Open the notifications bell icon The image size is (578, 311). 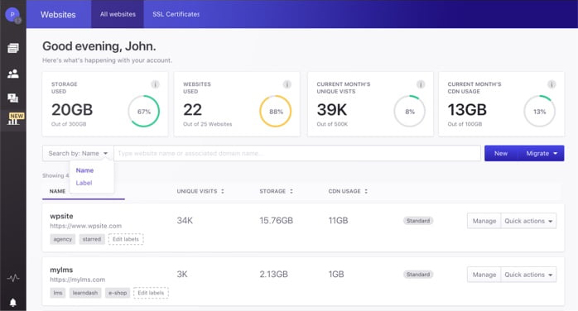click(x=13, y=303)
